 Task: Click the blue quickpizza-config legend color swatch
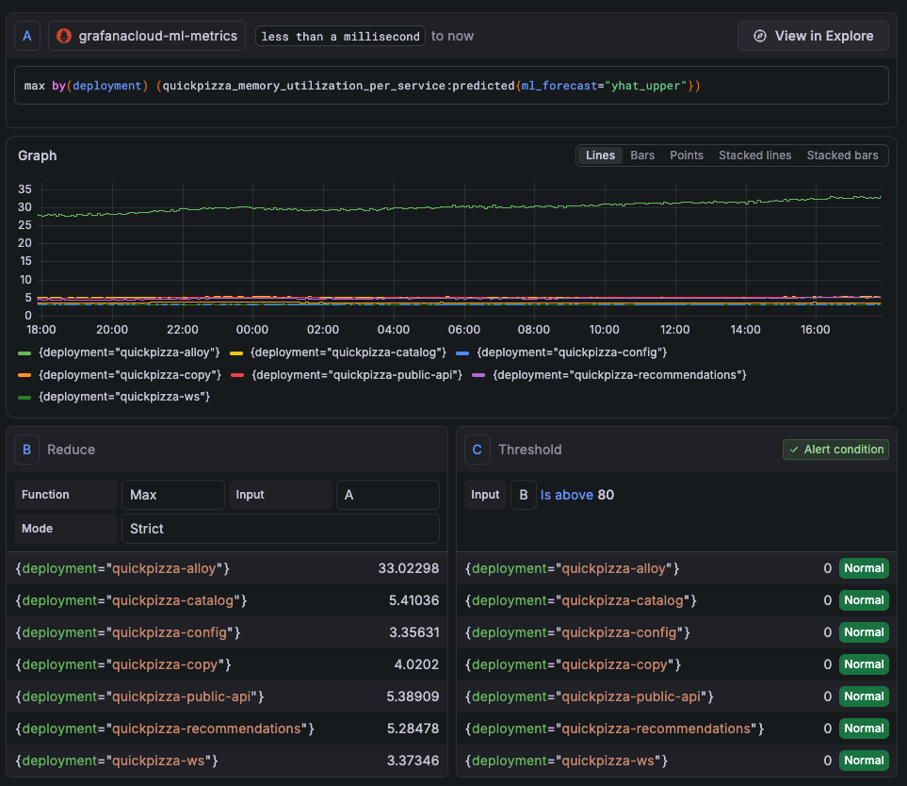coord(462,353)
